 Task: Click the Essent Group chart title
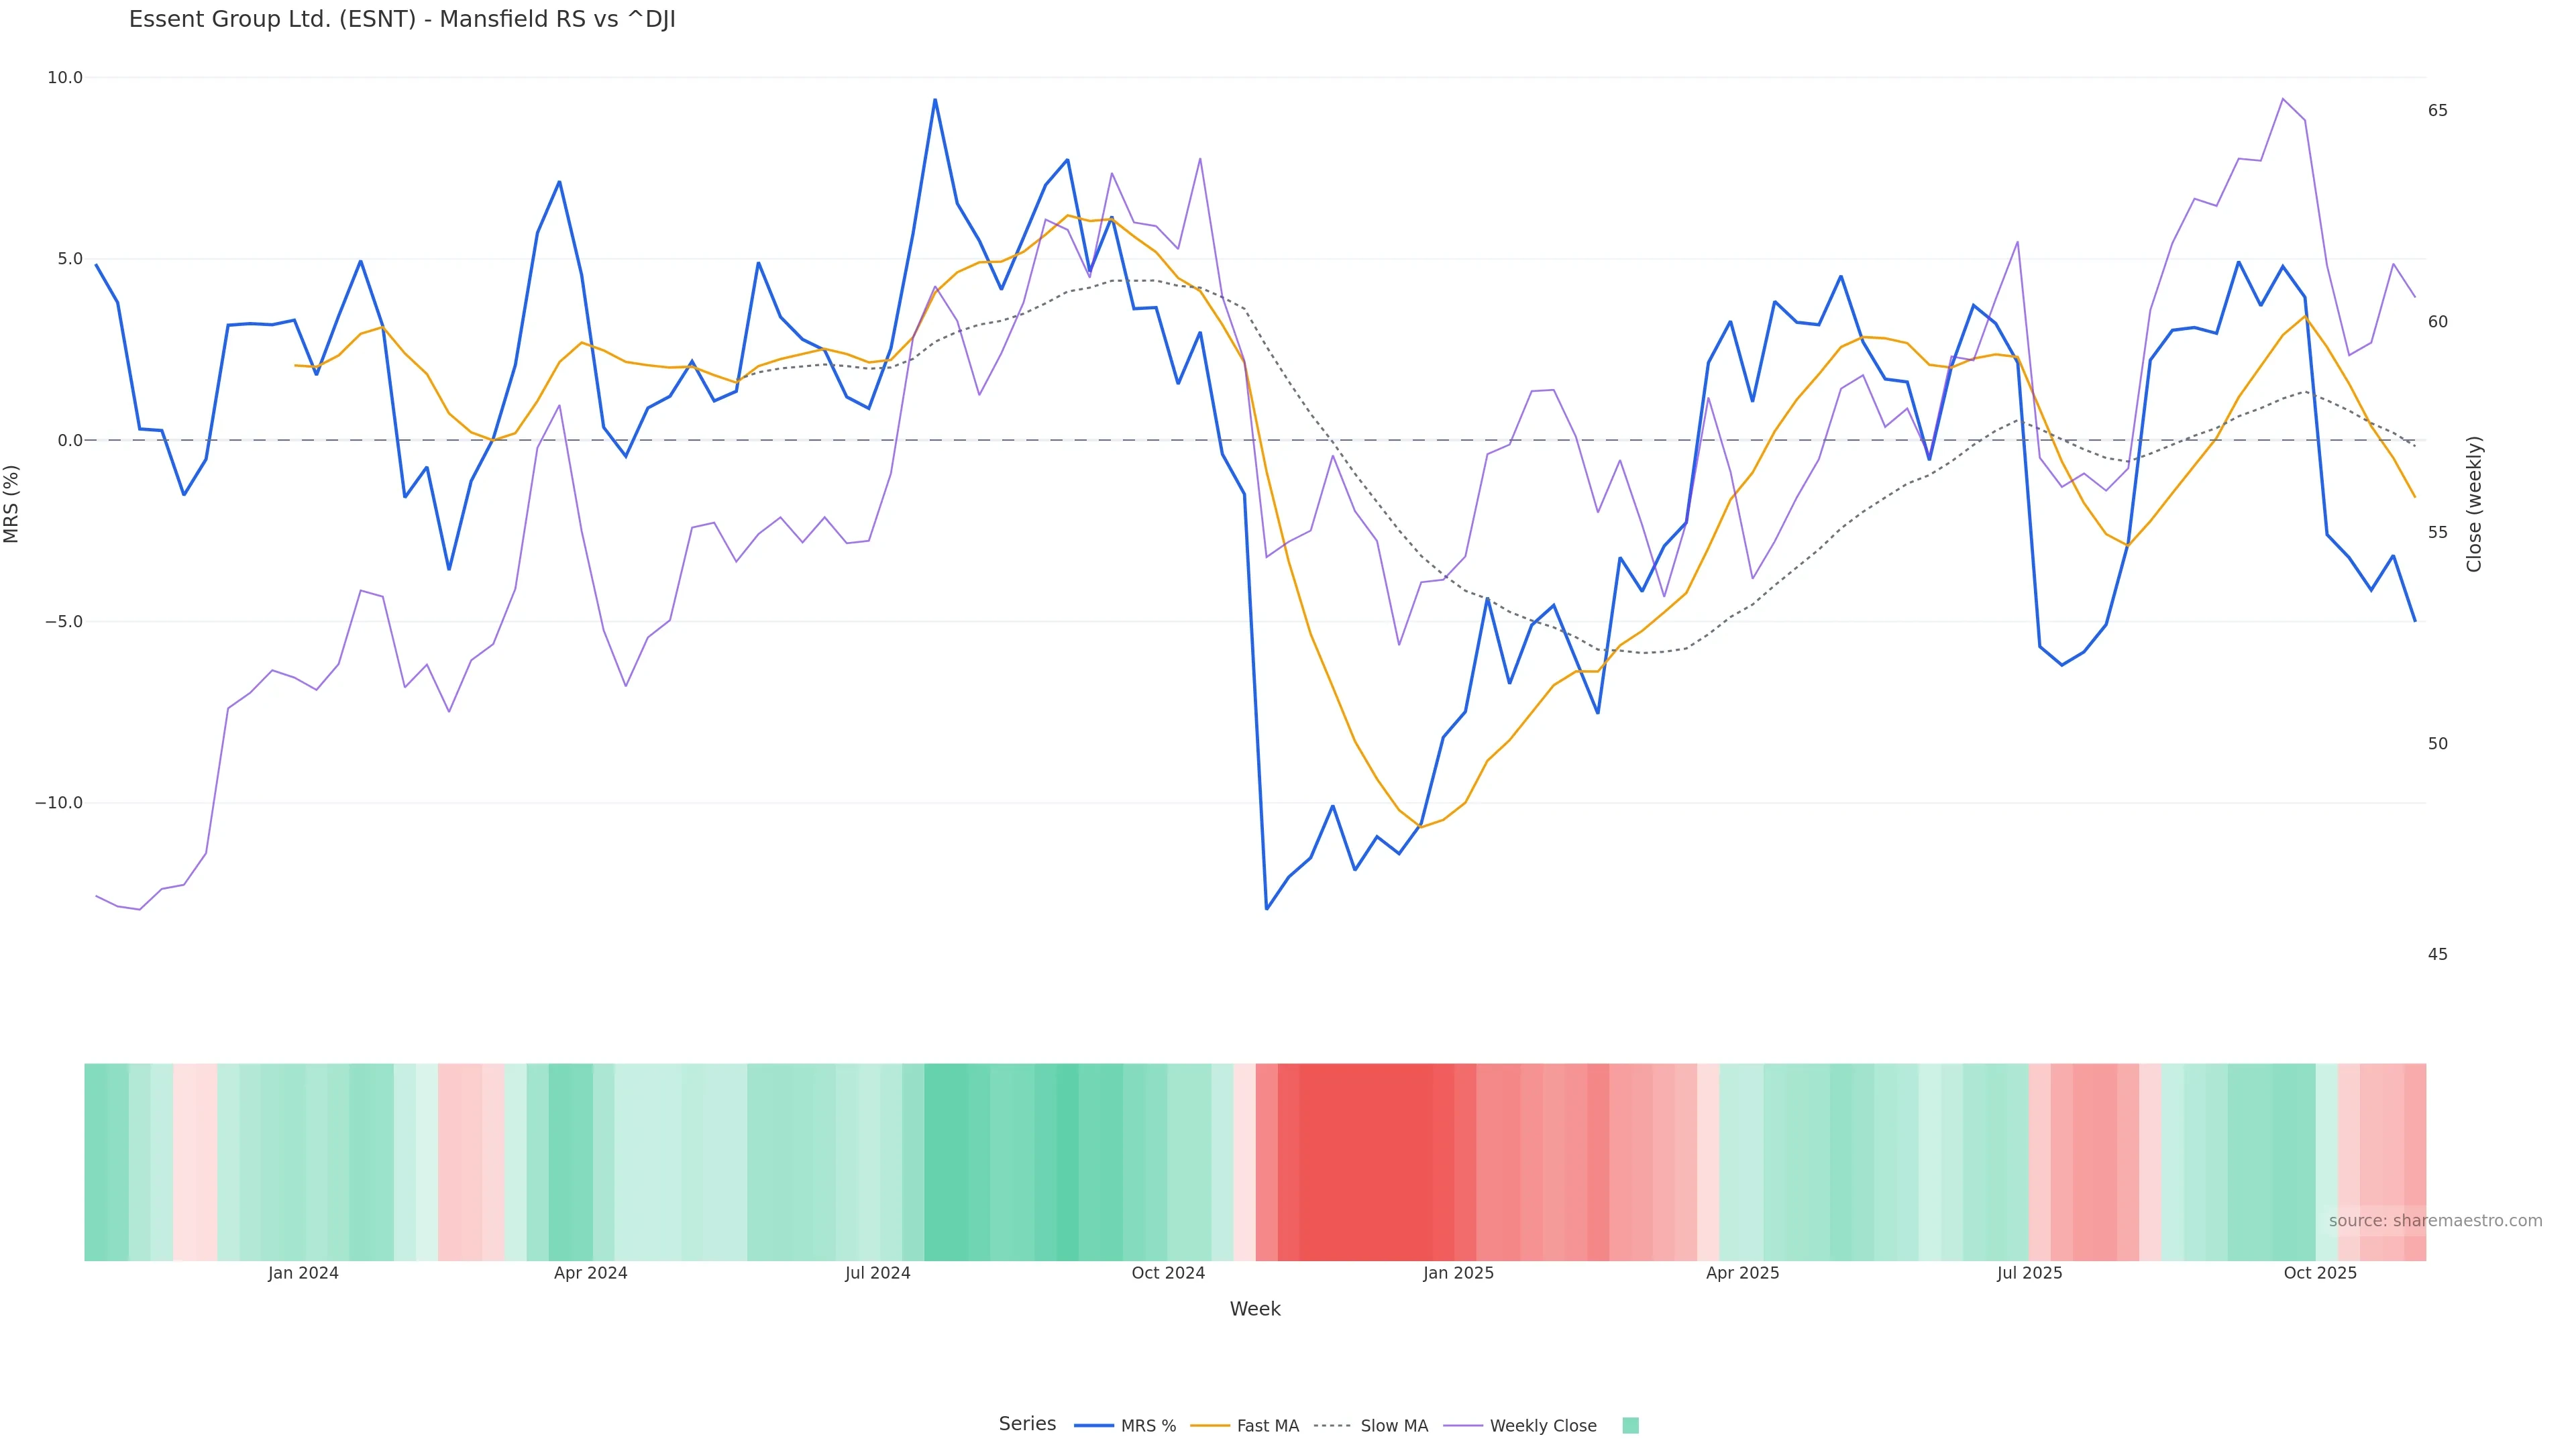point(402,20)
